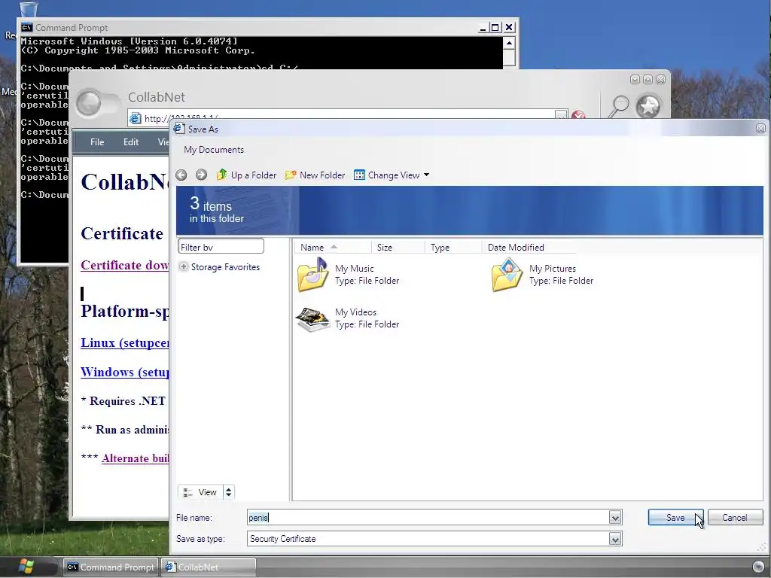Sort files by the Size column

(x=398, y=247)
